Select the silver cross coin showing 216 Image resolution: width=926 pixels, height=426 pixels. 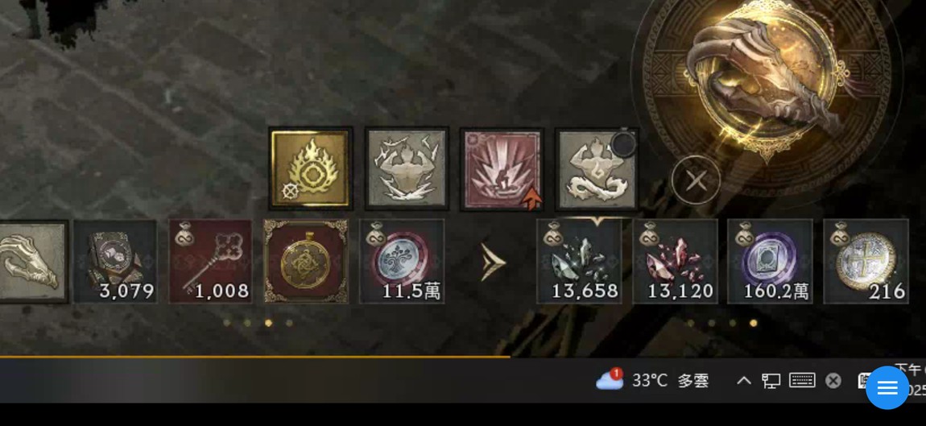coord(866,262)
